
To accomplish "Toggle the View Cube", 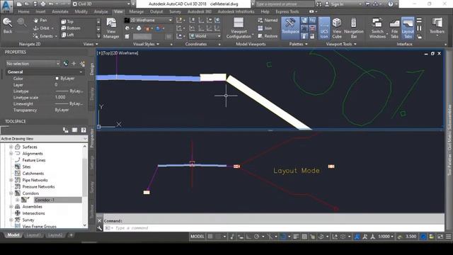I will coord(337,28).
